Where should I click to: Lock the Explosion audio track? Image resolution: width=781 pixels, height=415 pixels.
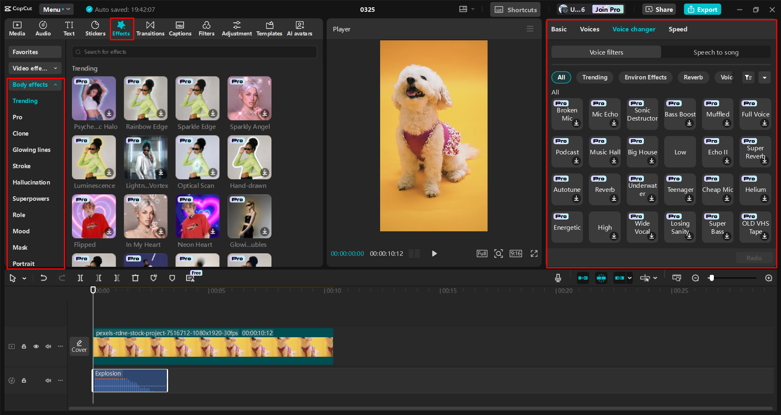coord(24,380)
